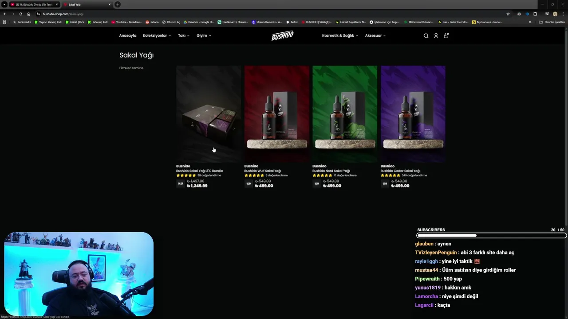Viewport: 568px width, 319px height.
Task: Bookmark this page with star icon
Action: [x=508, y=14]
